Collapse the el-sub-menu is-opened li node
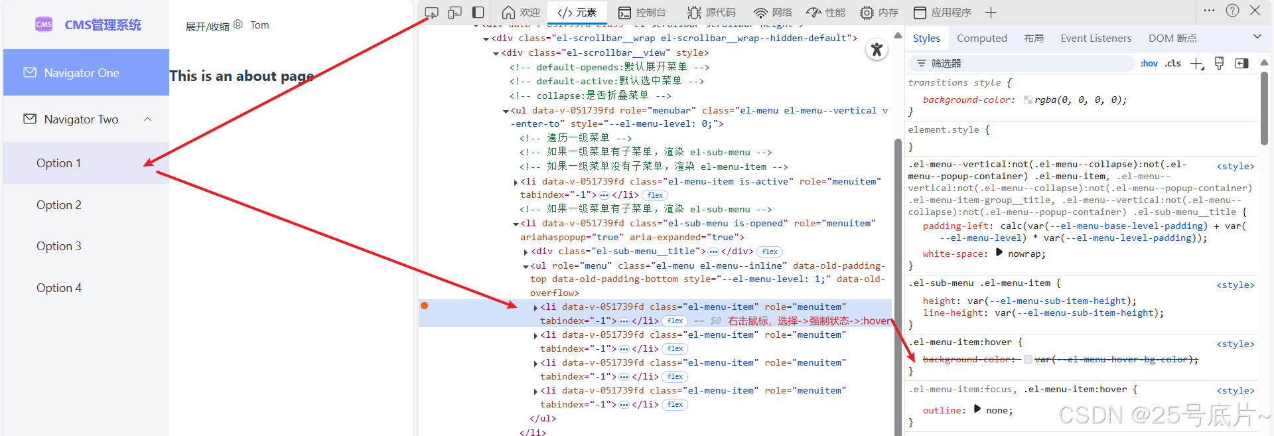 tap(516, 224)
